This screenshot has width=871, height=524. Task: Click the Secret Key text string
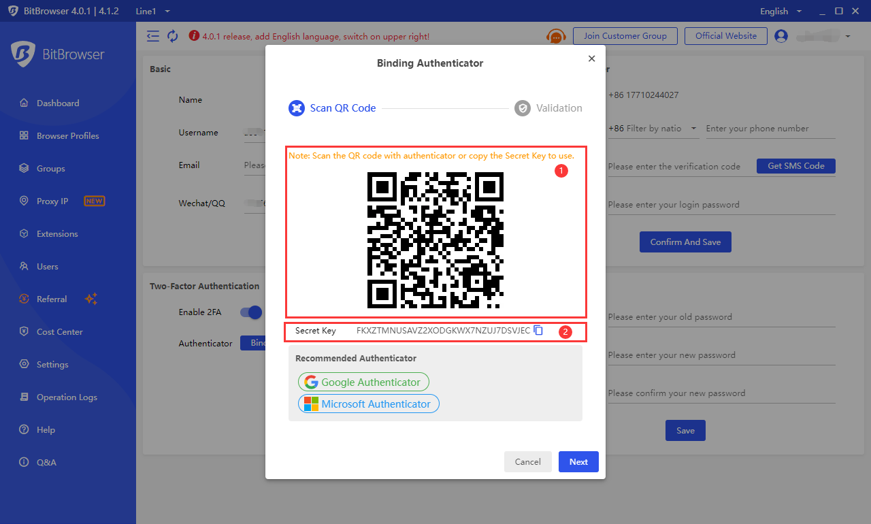[443, 331]
